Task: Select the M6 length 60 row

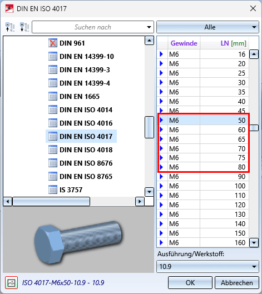Action: [x=203, y=129]
